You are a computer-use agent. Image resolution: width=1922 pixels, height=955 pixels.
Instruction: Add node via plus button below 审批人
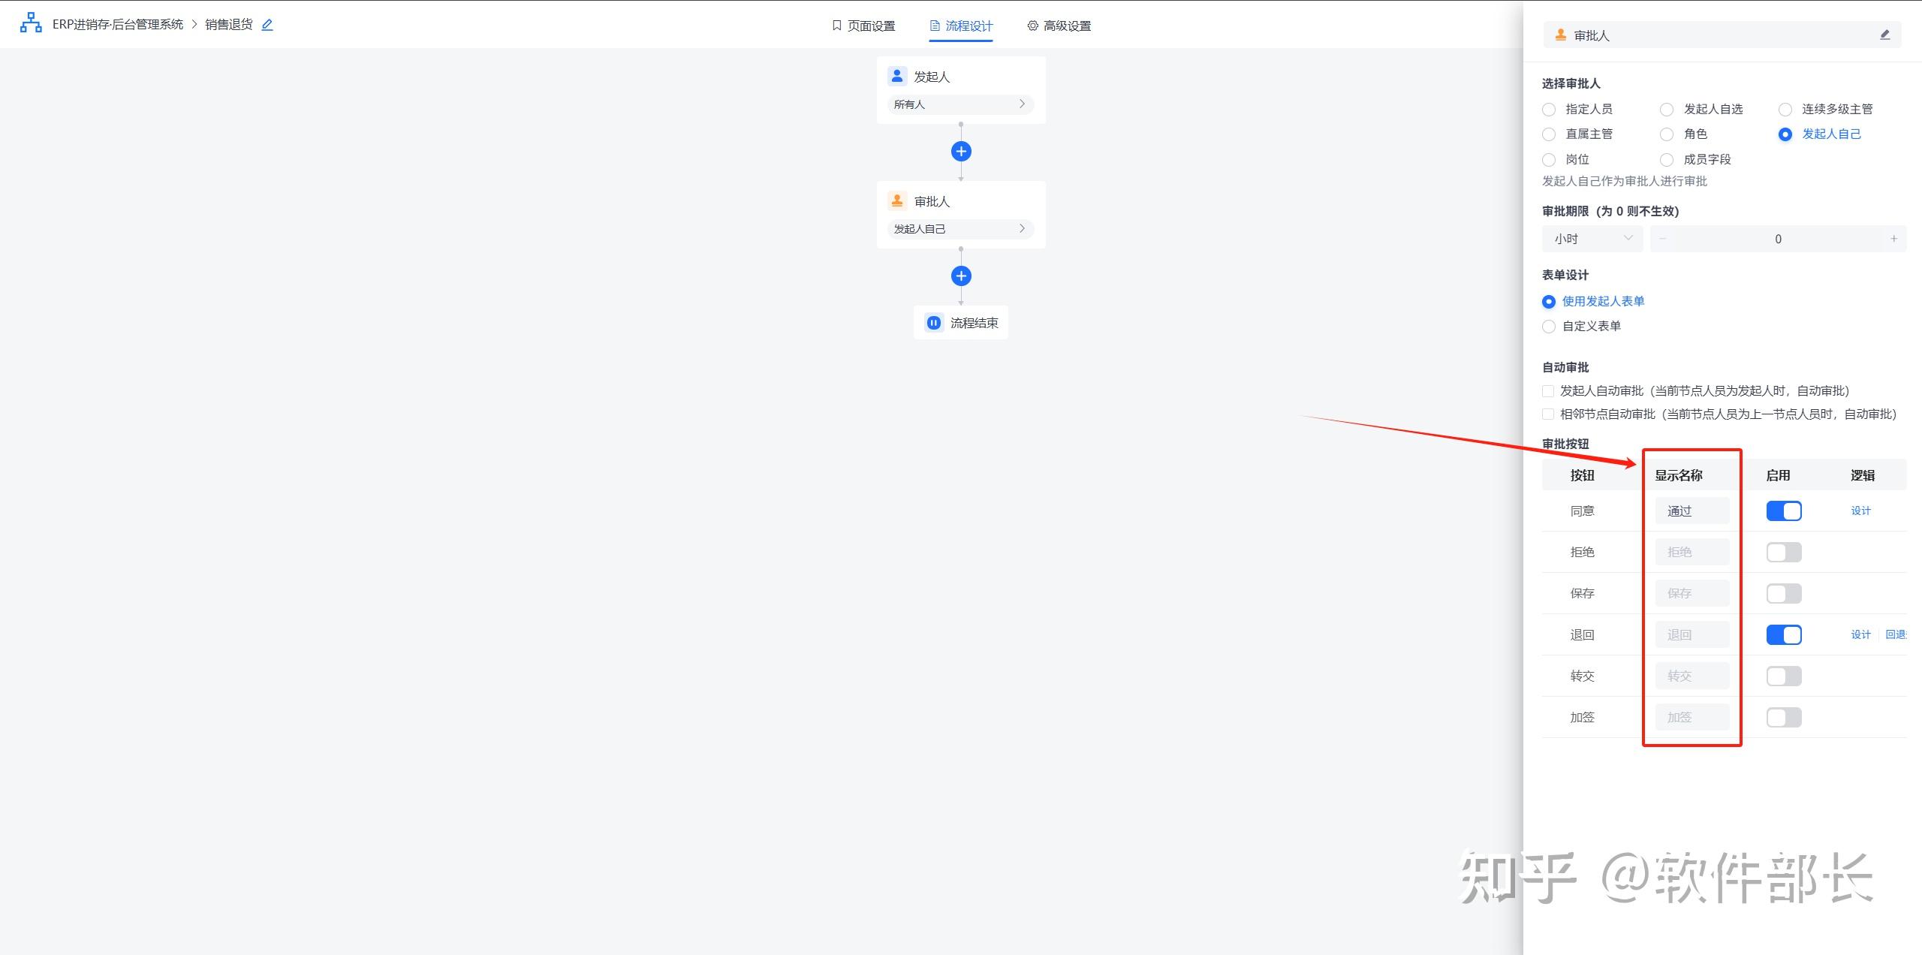[x=961, y=276]
